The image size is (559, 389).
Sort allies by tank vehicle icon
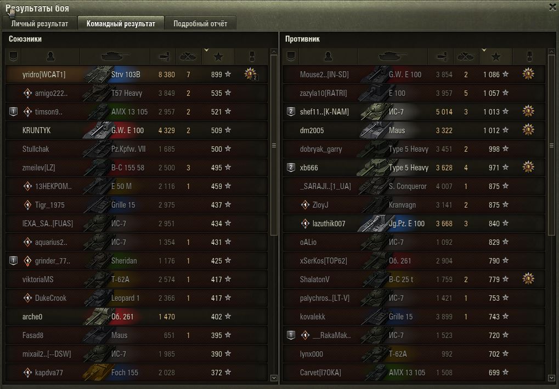pos(115,56)
